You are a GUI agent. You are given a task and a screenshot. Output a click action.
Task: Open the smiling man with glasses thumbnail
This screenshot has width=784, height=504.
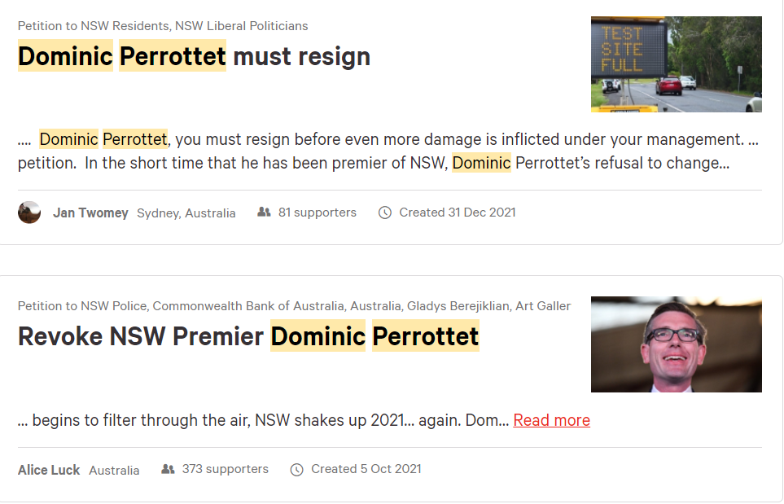676,344
